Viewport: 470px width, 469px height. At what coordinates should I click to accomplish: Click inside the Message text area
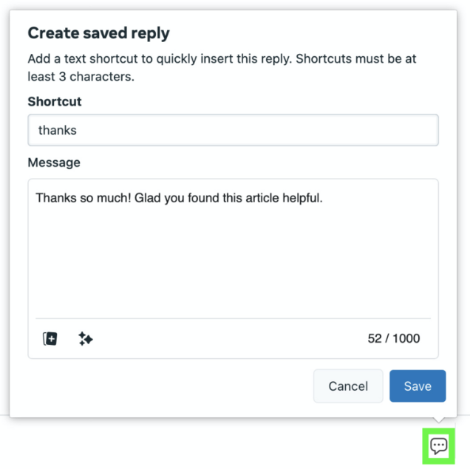[233, 259]
